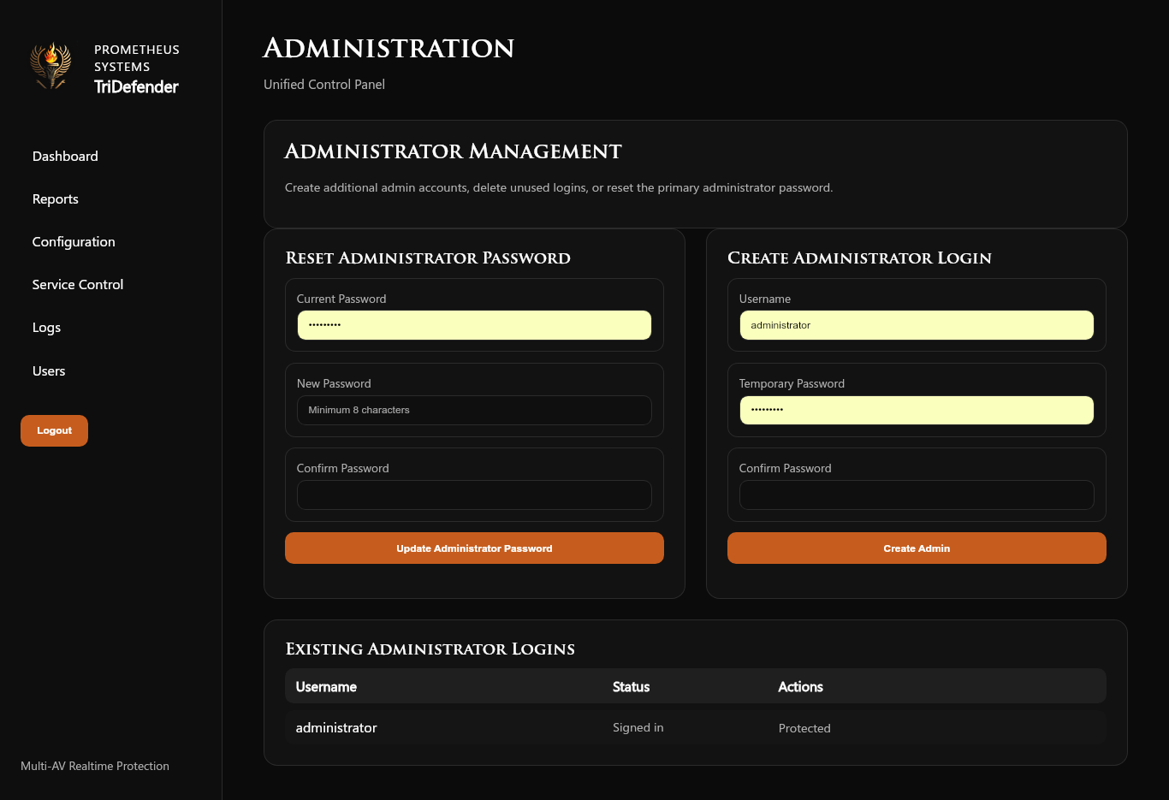
Task: Click the Username column header
Action: [x=326, y=687]
